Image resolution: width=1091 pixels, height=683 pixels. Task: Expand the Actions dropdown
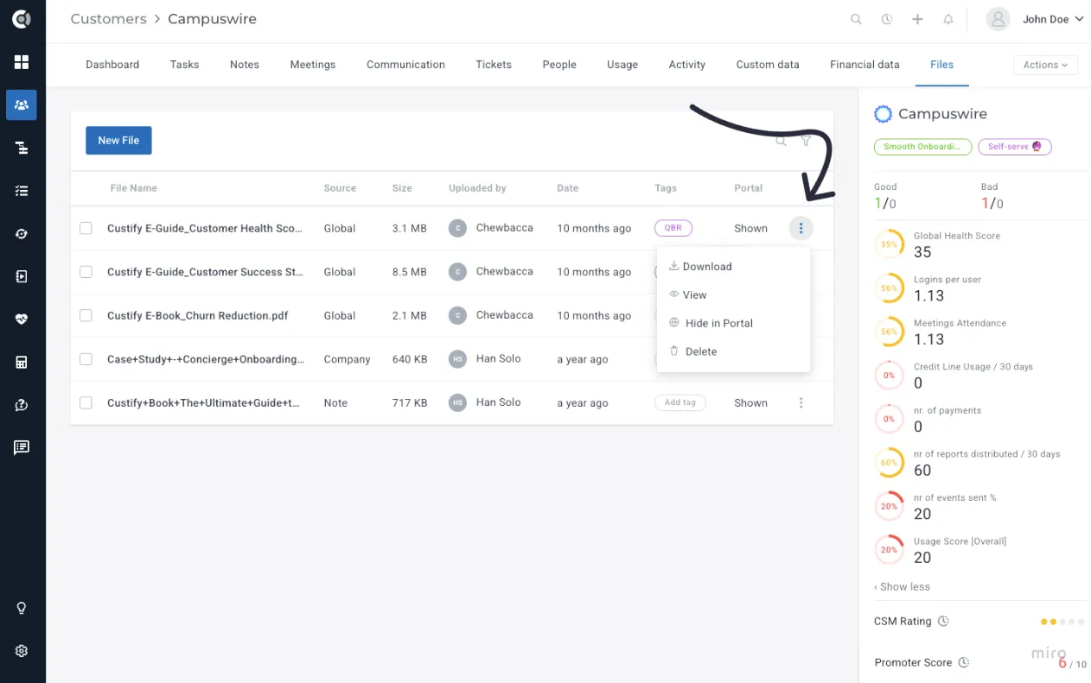(x=1045, y=65)
